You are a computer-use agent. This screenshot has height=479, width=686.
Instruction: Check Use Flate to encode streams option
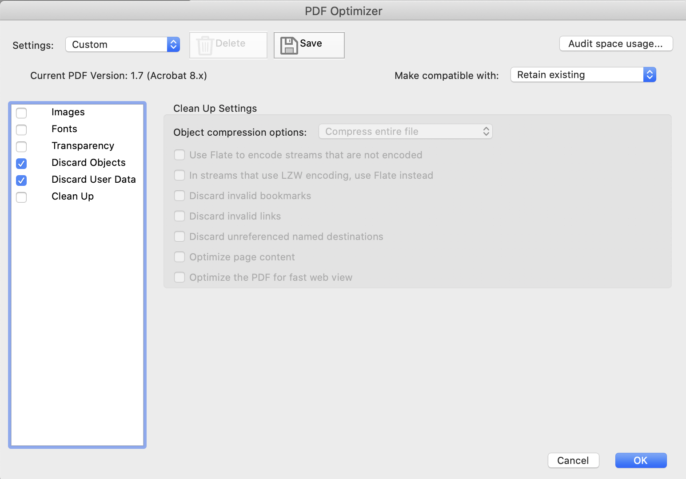(179, 155)
